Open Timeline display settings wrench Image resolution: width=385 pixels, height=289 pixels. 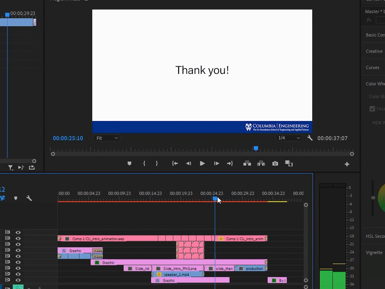pos(29,198)
